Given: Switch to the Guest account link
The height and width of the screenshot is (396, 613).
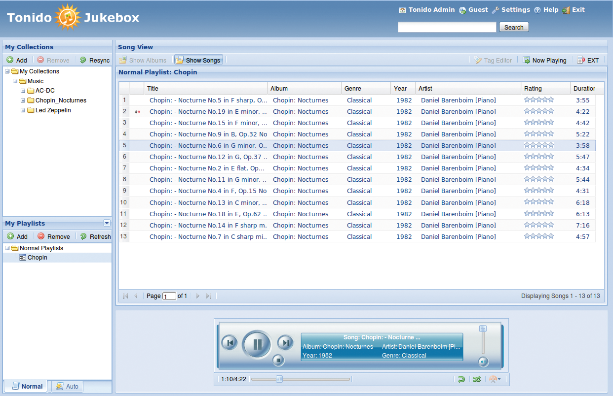Looking at the screenshot, I should coord(473,10).
